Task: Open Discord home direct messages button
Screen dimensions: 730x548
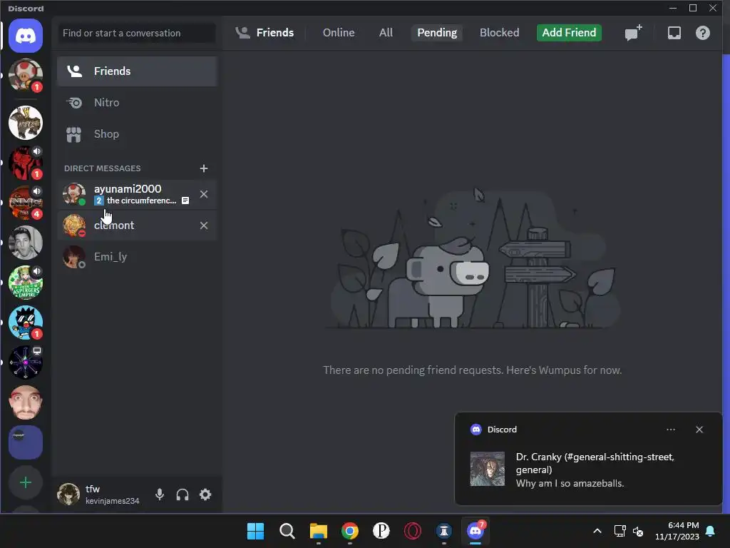Action: 26,36
